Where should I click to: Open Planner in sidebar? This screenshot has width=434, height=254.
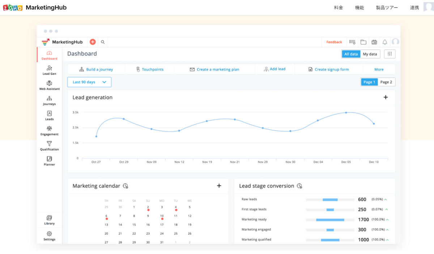point(49,161)
